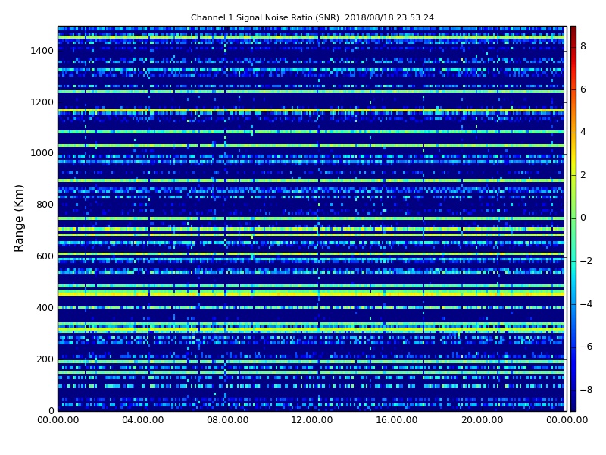Viewport: 606px width, 455px height.
Task: Select the 1200 range tick label
Action: (42, 102)
